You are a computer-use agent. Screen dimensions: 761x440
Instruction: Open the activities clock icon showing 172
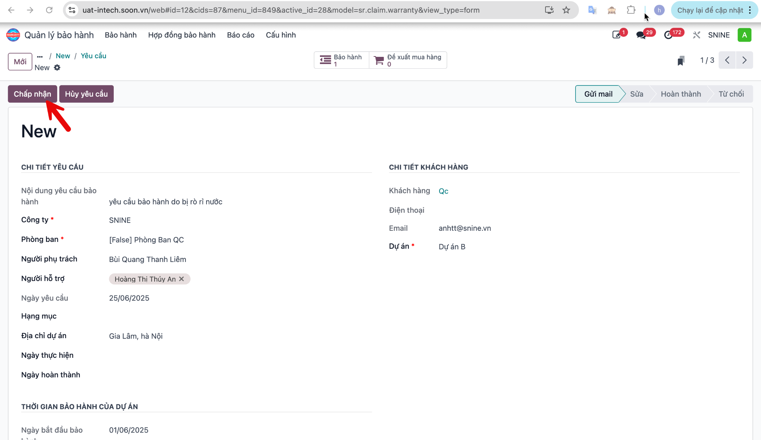click(x=669, y=35)
